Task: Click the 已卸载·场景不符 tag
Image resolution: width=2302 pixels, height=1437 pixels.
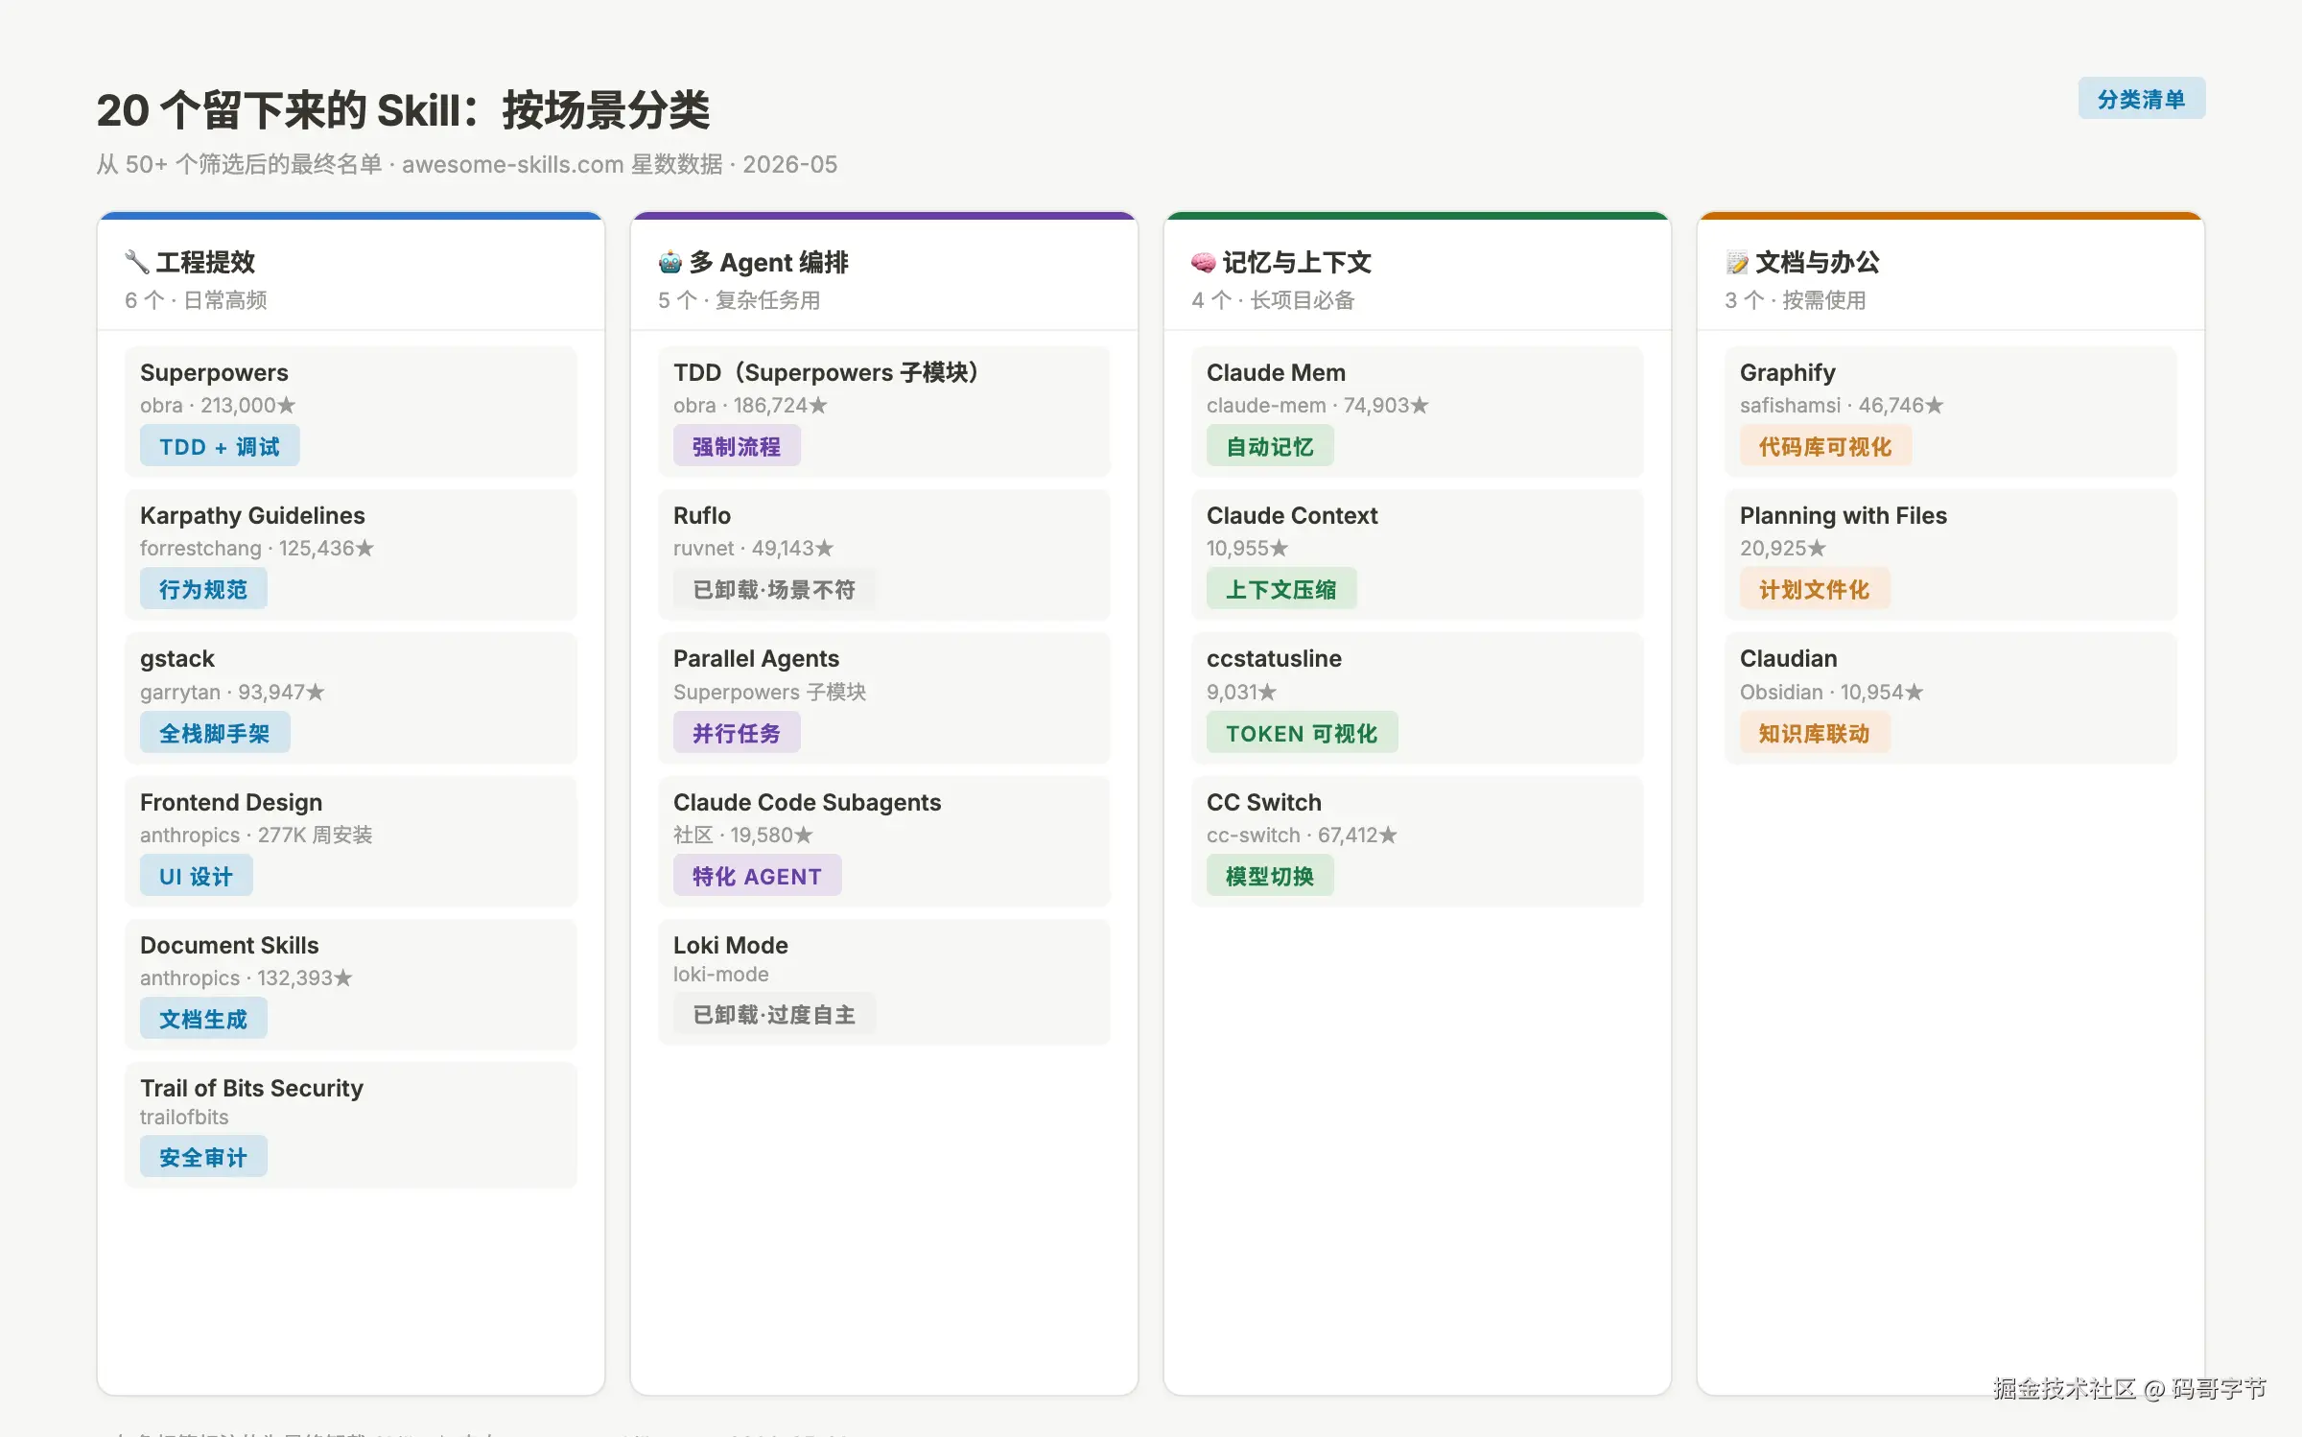Action: tap(774, 589)
